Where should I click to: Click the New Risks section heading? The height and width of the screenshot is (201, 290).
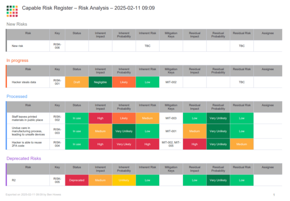click(17, 24)
